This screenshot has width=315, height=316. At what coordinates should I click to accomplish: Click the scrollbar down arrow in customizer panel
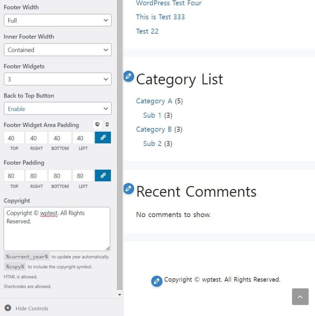[120, 295]
